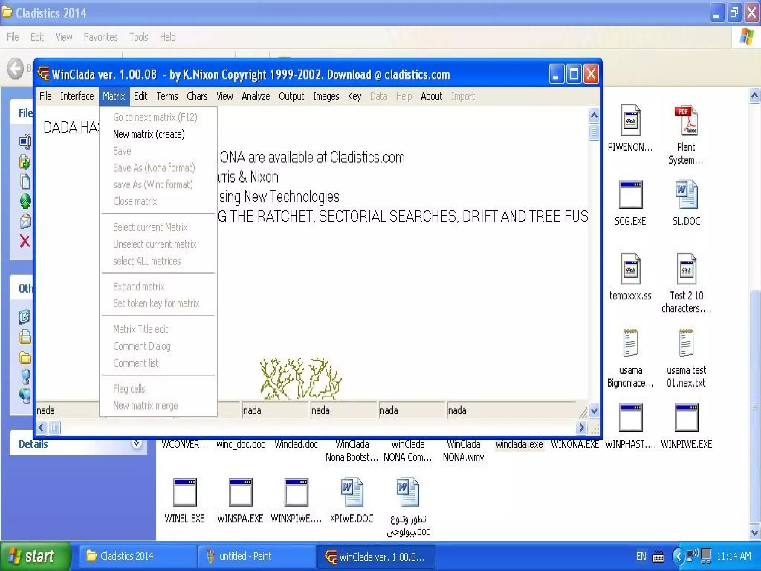
Task: Open the Favorites menu in Explorer
Action: (x=100, y=37)
